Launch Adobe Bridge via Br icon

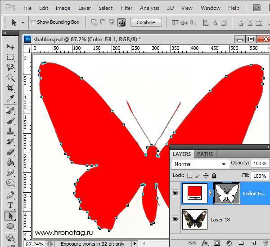click(257, 8)
